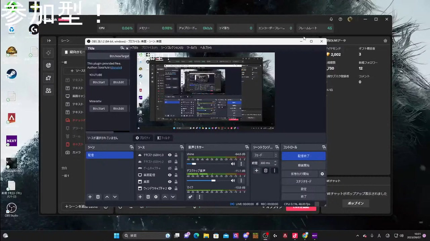
Task: Remove scene transition with trash icon
Action: [x=266, y=170]
